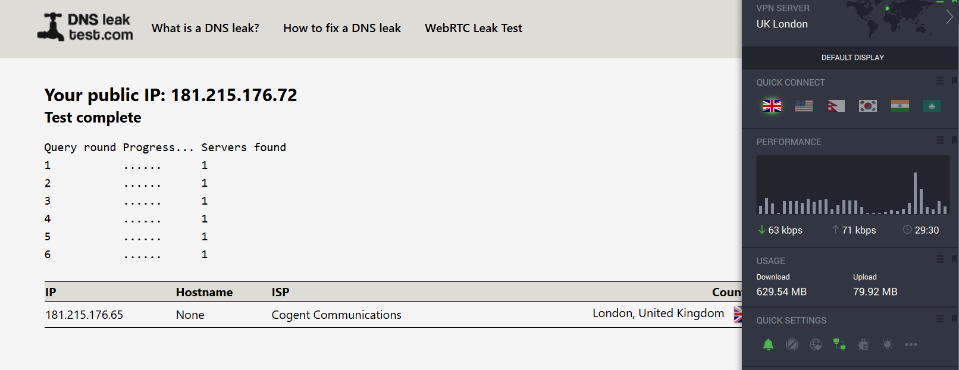
Task: Quick connect to the India flag
Action: pyautogui.click(x=900, y=106)
